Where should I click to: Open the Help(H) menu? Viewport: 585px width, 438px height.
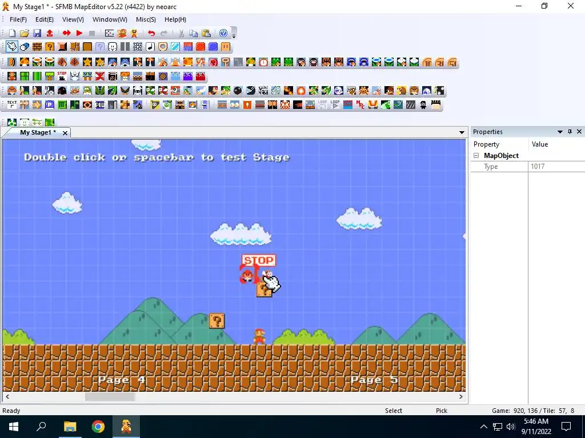tap(175, 19)
